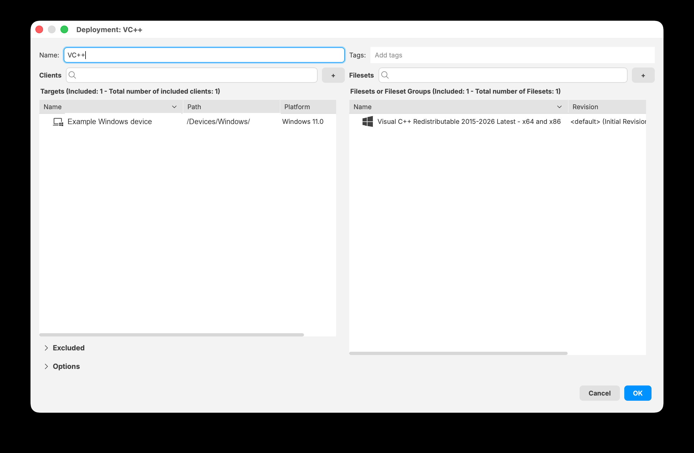Open the Targets Name column sort chevron
The image size is (694, 453).
[174, 107]
